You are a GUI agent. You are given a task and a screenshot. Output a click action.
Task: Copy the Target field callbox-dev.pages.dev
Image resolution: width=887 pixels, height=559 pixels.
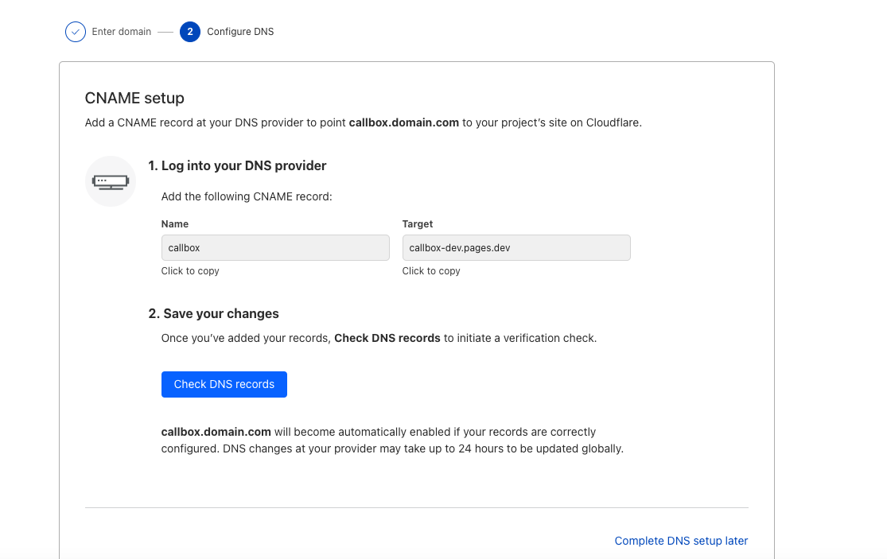[x=516, y=248]
